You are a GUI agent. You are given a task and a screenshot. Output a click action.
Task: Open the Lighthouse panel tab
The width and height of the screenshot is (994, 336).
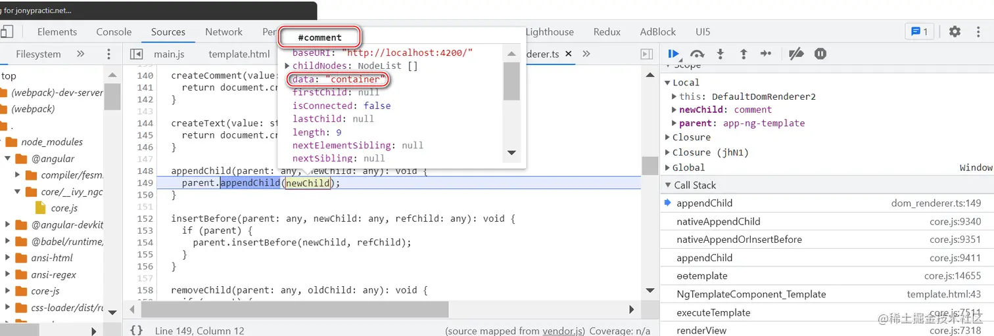click(550, 31)
